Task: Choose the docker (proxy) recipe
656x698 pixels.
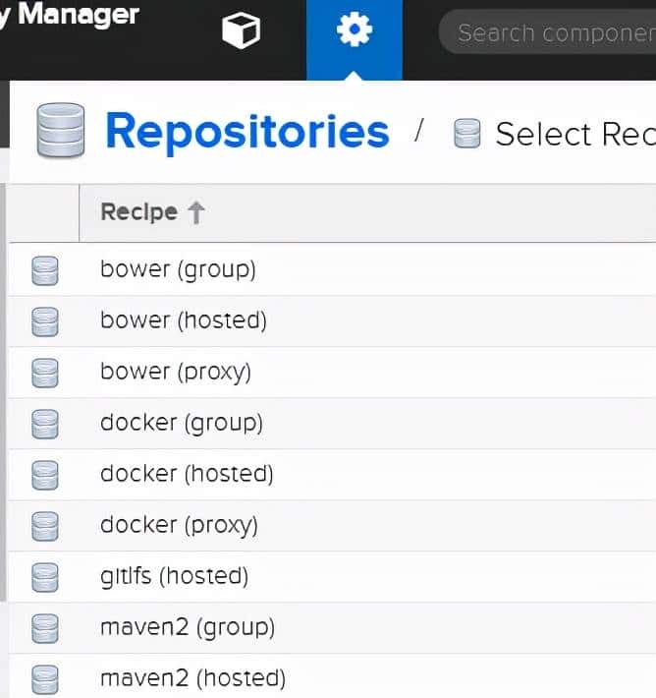Action: click(179, 525)
